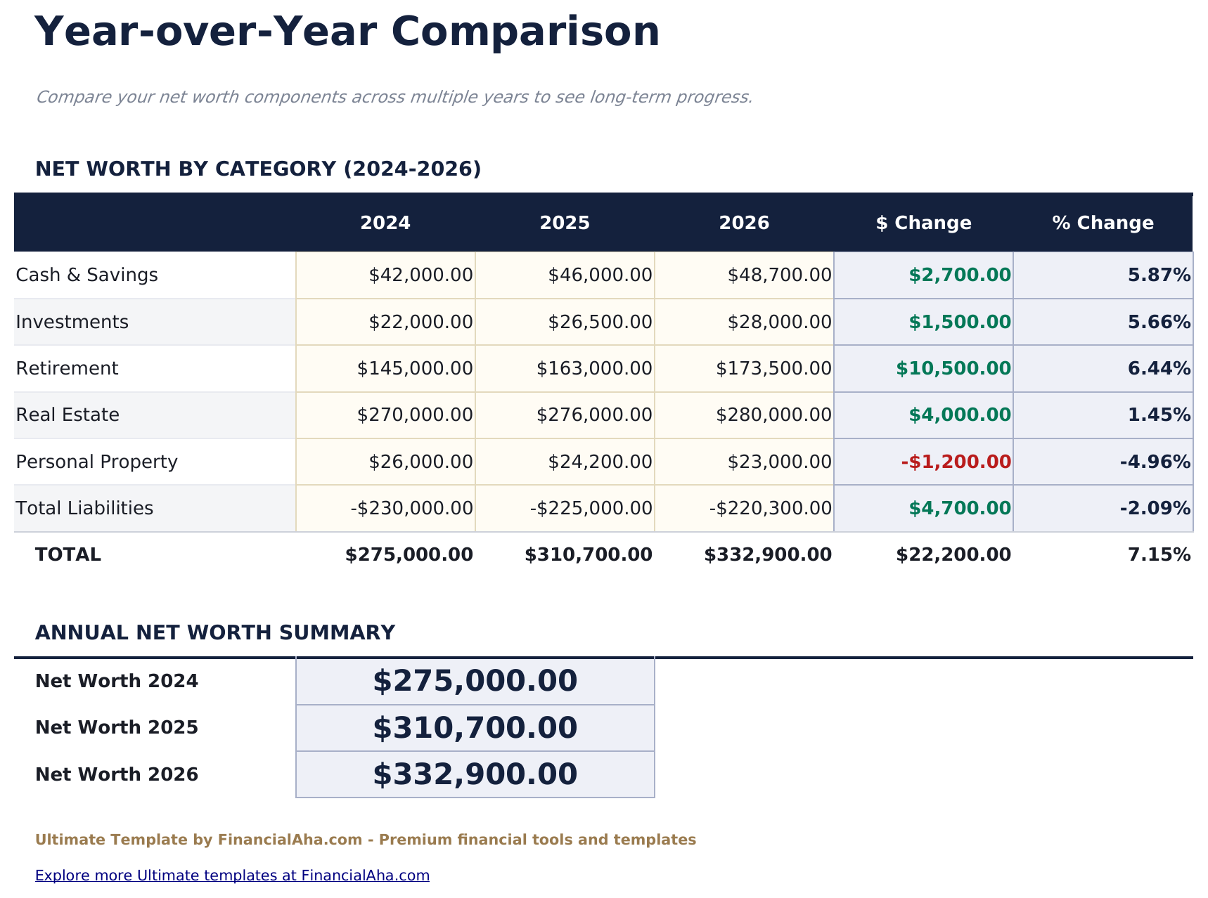Click the Net Worth 2025 amount
This screenshot has height=898, width=1208.
475,727
